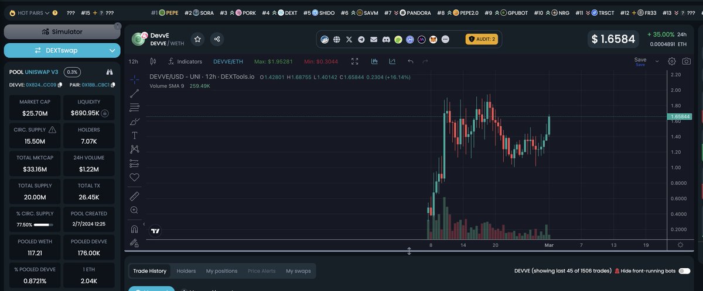703x291 pixels.
Task: Share the DevvE pair
Action: pyautogui.click(x=217, y=39)
